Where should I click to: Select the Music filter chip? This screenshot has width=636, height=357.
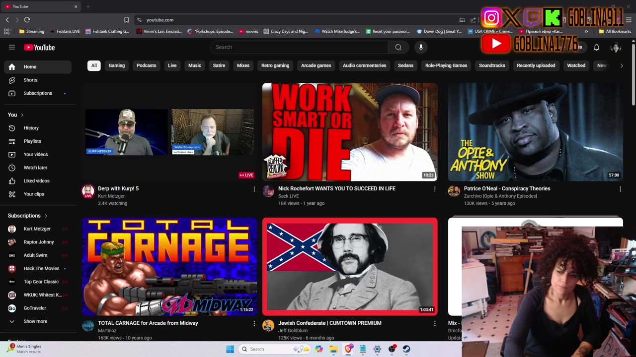[195, 65]
